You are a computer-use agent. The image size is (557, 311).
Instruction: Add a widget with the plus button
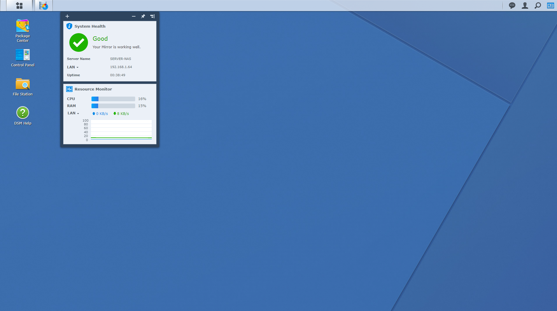pyautogui.click(x=67, y=16)
